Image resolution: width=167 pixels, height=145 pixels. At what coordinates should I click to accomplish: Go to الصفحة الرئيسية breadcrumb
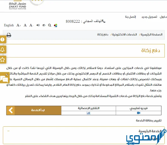coord(152,35)
